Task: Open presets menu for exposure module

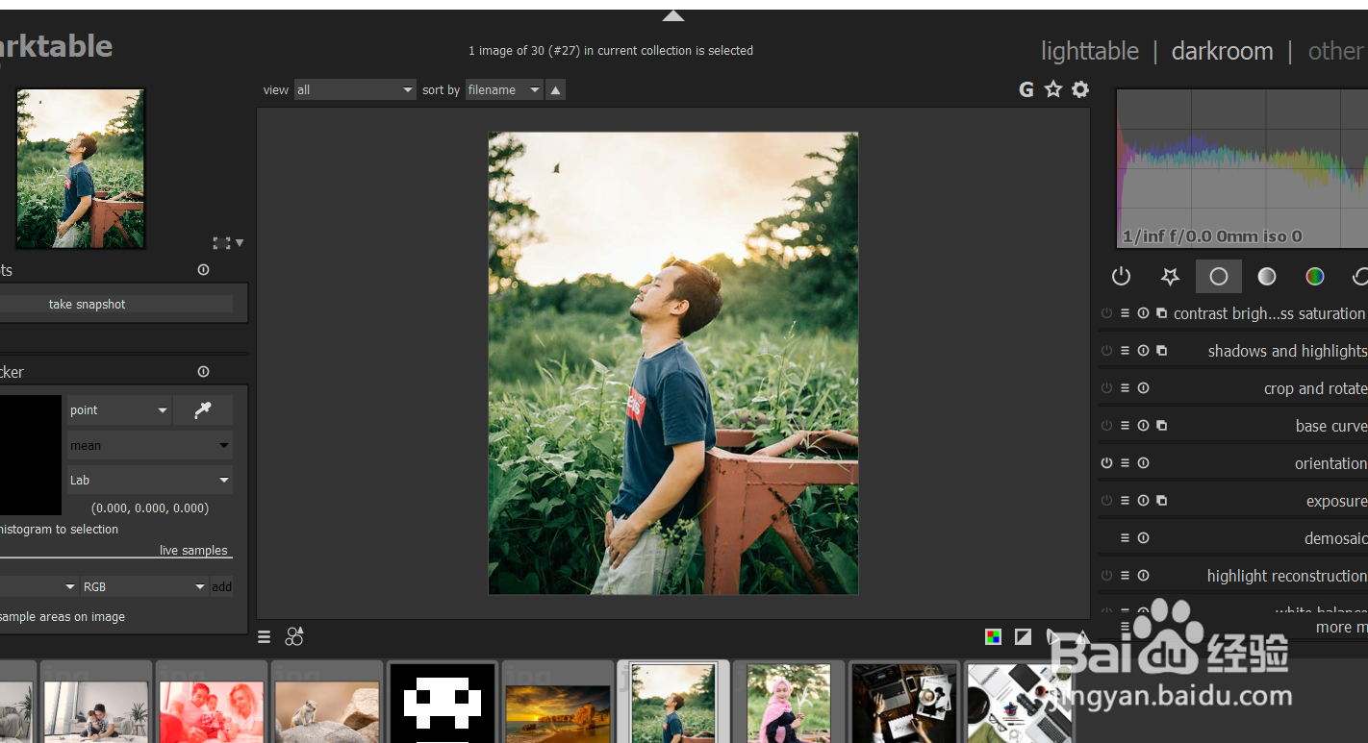Action: click(x=1125, y=501)
